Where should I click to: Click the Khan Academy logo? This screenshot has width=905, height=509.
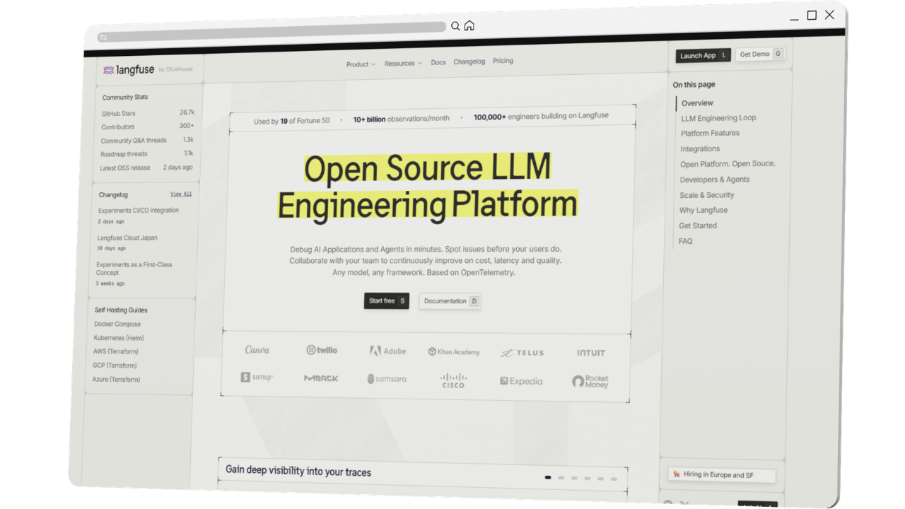453,351
